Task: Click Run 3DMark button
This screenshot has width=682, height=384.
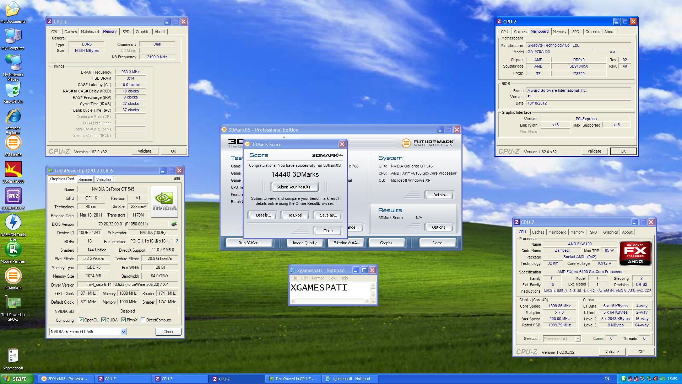Action: point(249,243)
